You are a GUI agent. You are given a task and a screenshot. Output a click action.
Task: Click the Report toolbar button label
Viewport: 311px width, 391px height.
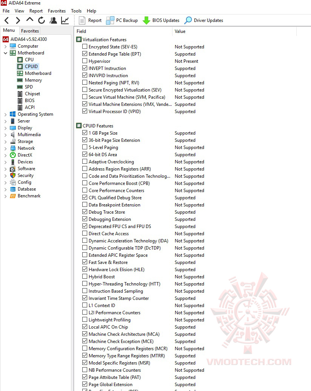pyautogui.click(x=95, y=20)
